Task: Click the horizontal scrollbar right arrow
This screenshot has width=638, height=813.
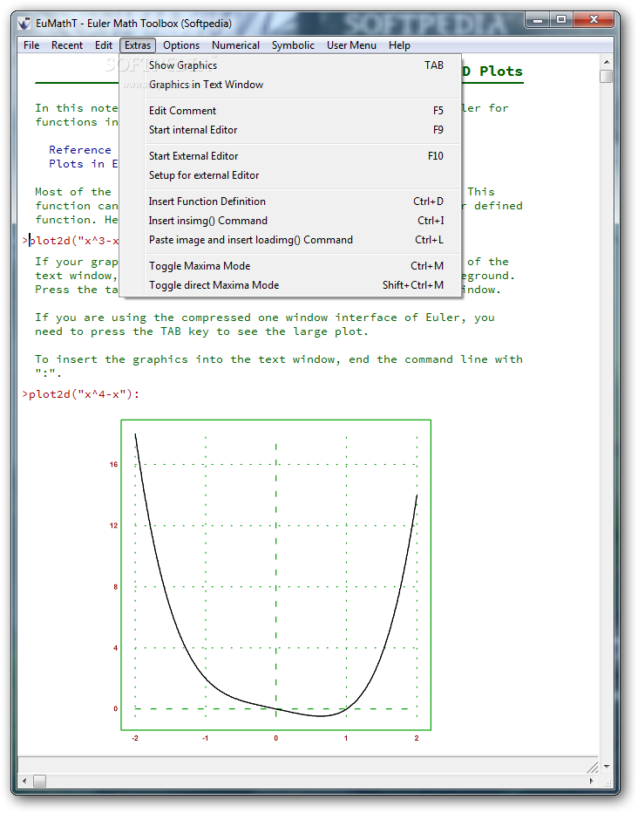Action: 592,781
